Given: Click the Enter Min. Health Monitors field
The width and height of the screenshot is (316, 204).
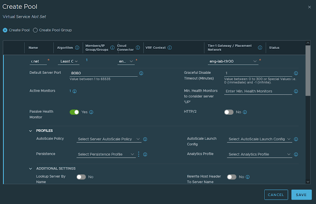Looking at the screenshot, I should (x=258, y=91).
